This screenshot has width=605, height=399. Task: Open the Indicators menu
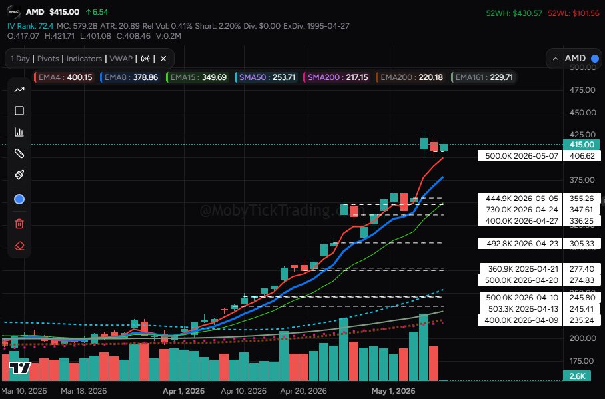pyautogui.click(x=84, y=59)
